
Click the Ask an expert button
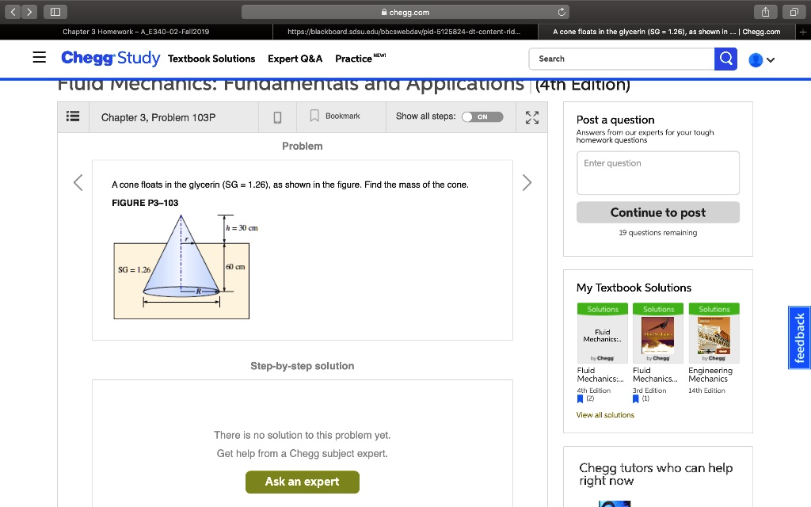(303, 482)
